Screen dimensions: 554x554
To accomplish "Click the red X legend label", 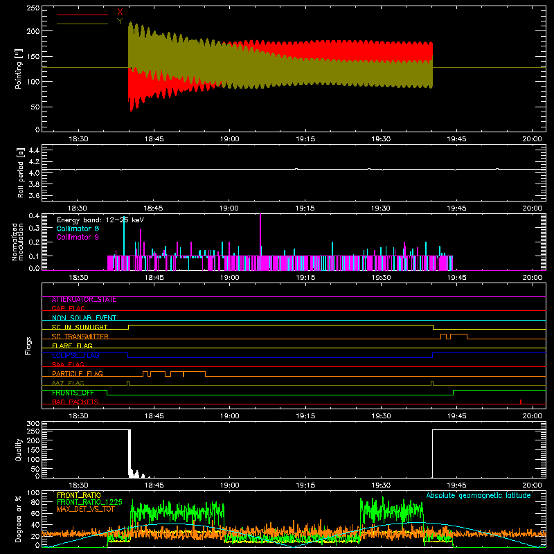I will pos(120,12).
